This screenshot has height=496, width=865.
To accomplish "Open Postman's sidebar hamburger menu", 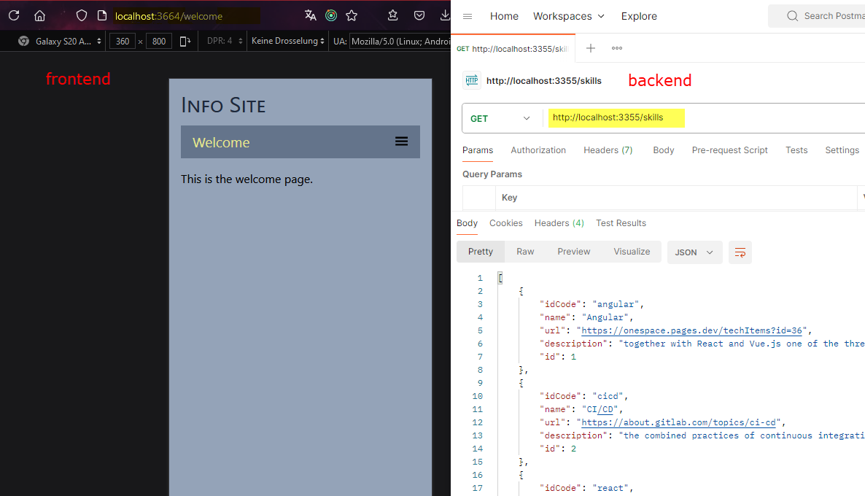I will [x=468, y=16].
